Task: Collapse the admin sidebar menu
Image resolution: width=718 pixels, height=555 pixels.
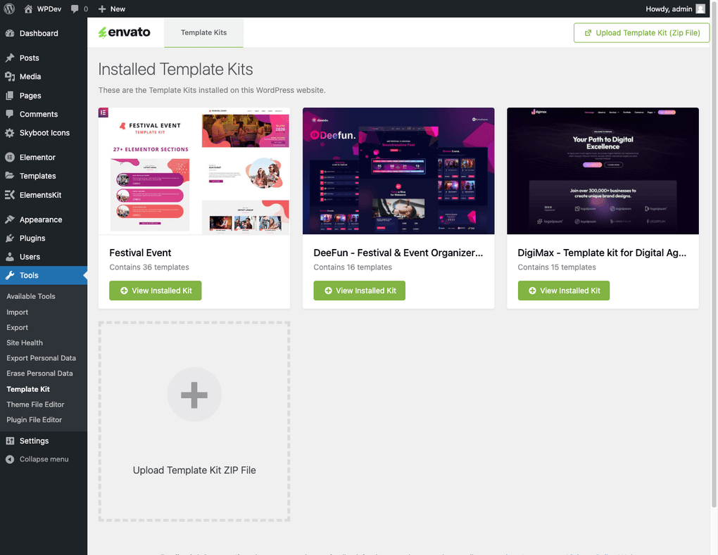Action: (42, 459)
